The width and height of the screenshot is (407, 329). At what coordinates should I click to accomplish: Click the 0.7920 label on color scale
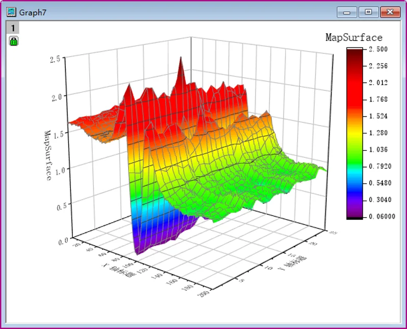(380, 166)
